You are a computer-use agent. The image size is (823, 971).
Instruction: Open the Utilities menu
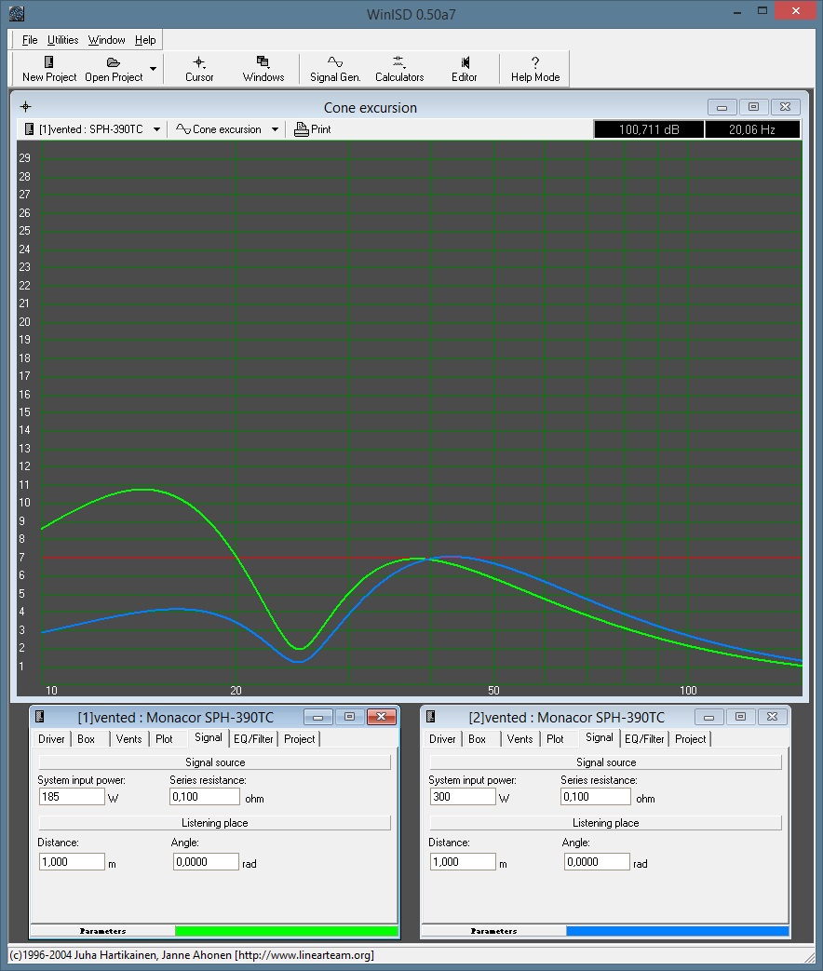63,40
